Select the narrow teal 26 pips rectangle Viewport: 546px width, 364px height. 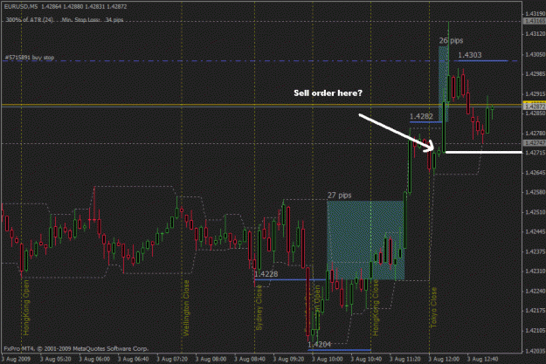point(443,84)
